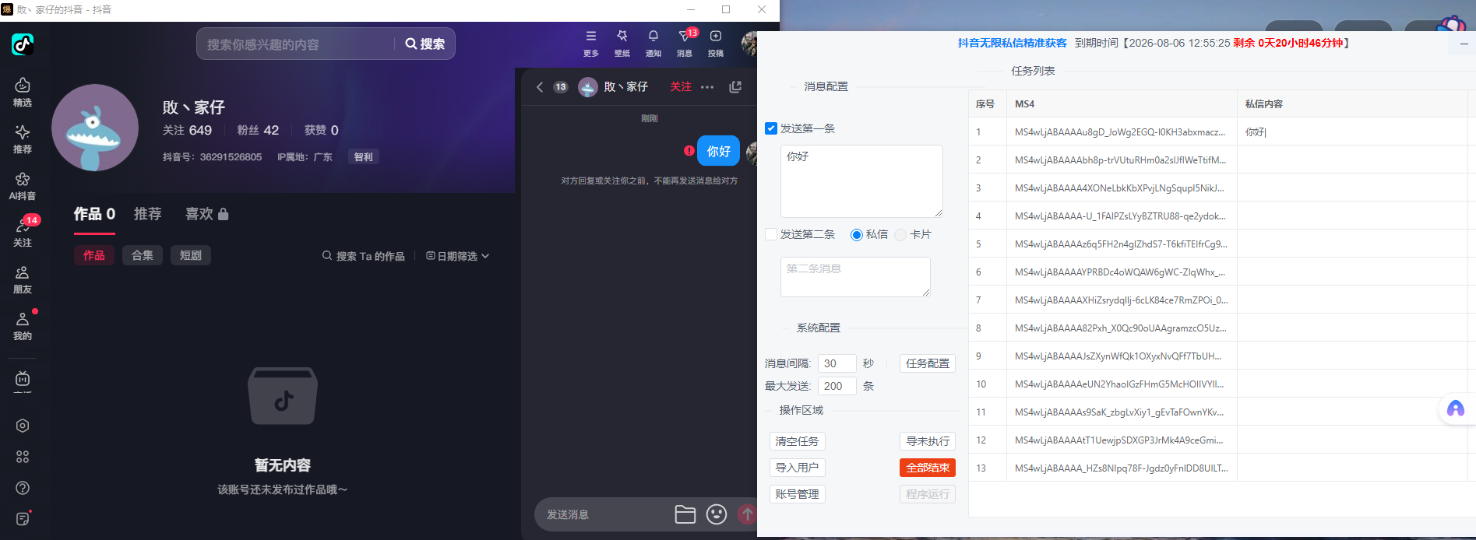Go to 推荐 in the left sidebar
Viewport: 1476px width, 540px height.
click(x=23, y=139)
